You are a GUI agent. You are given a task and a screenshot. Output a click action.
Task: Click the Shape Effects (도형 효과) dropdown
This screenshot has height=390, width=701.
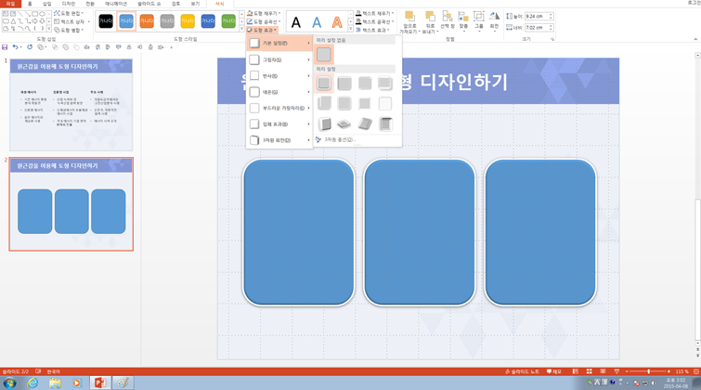262,30
